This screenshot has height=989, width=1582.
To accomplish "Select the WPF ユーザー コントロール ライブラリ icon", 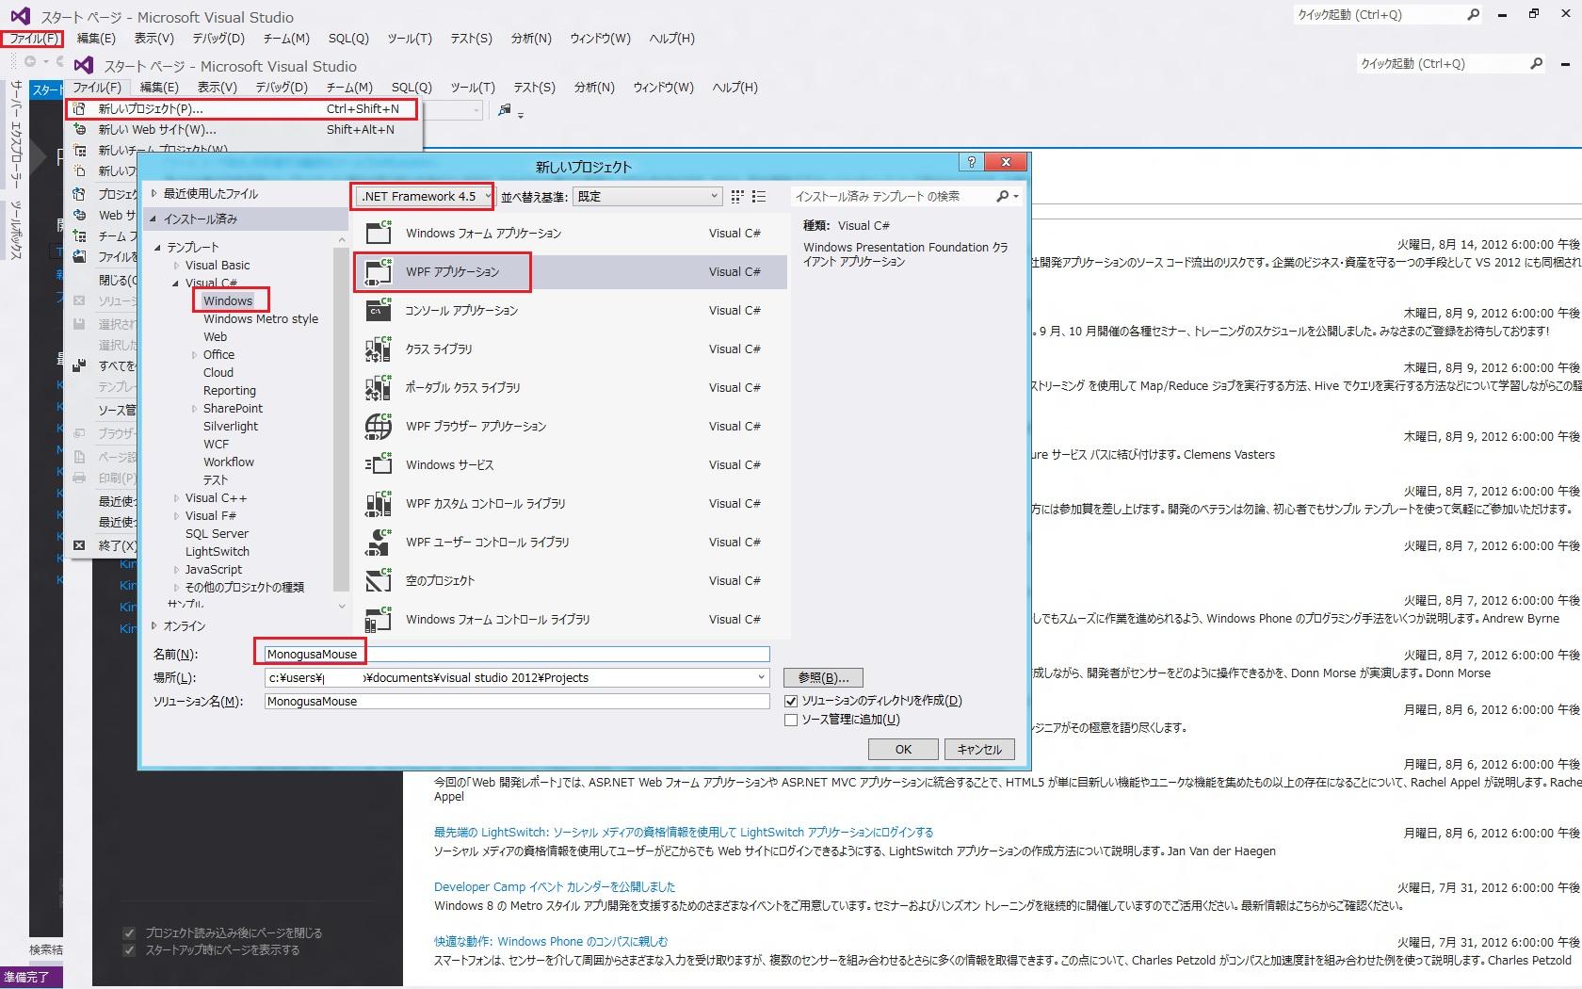I will (x=379, y=542).
